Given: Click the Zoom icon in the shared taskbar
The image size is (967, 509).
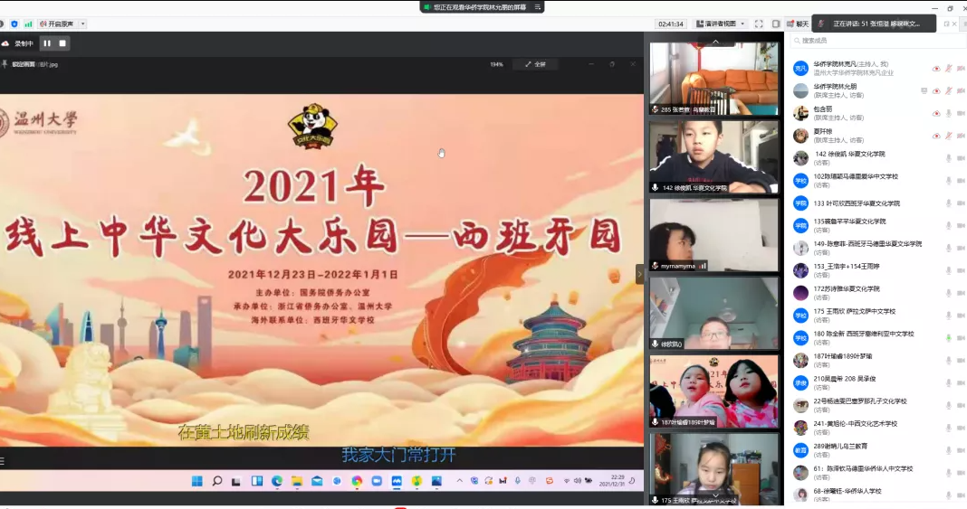Looking at the screenshot, I should (377, 481).
